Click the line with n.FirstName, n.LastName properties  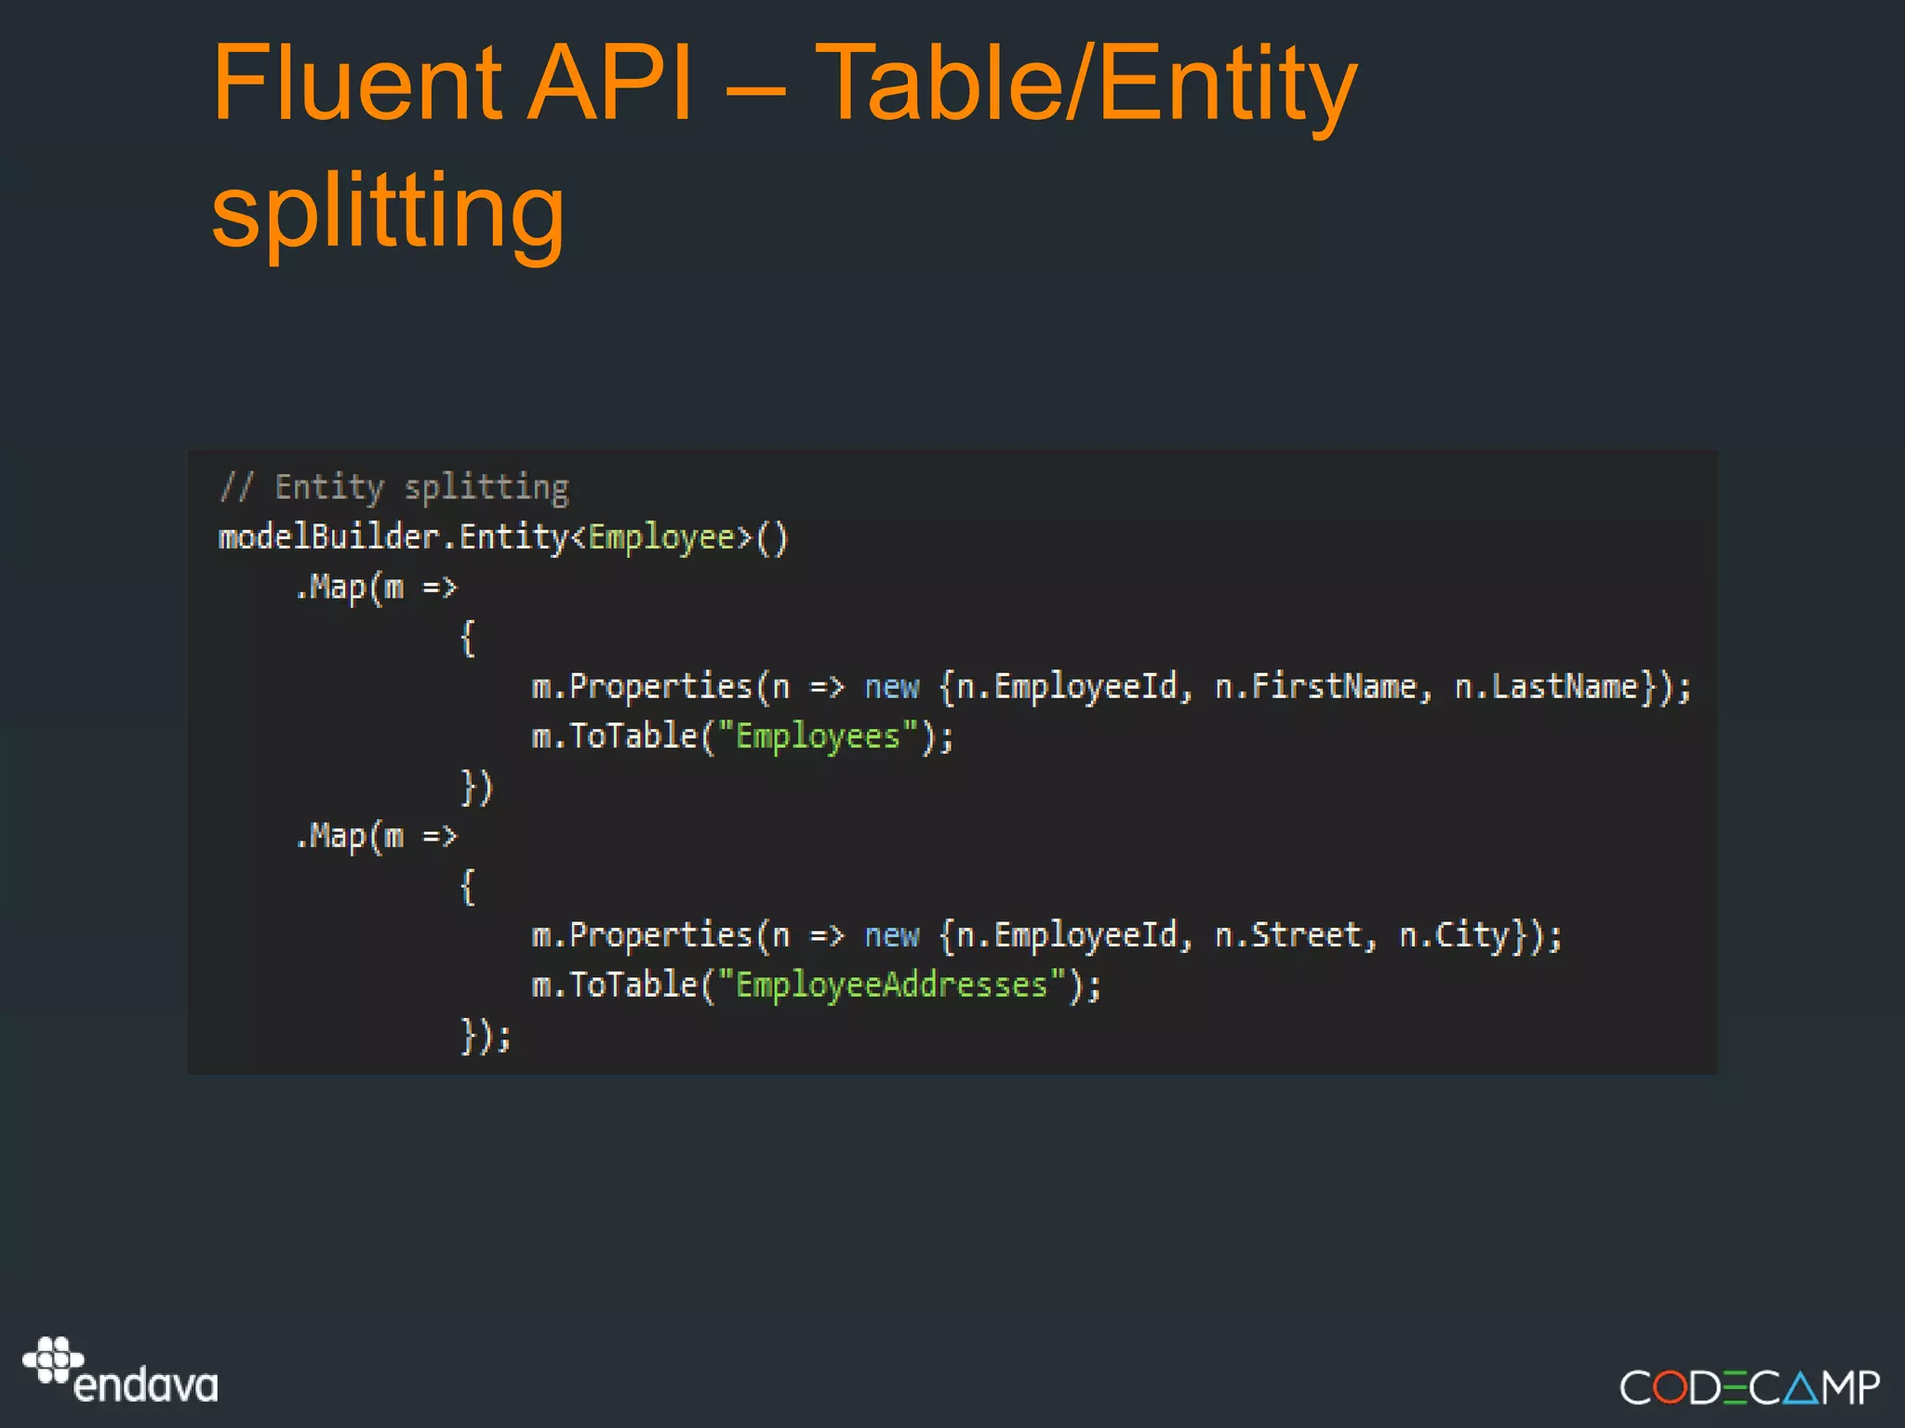pyautogui.click(x=1111, y=687)
